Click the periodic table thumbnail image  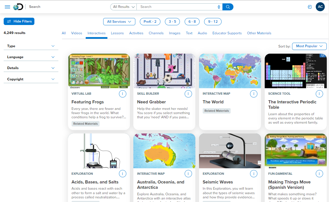tap(296, 71)
